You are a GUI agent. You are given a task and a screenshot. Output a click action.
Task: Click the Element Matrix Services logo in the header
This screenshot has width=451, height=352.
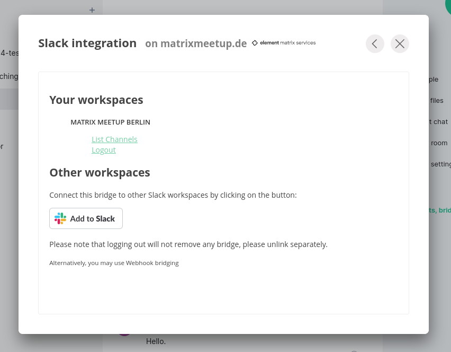coord(284,43)
